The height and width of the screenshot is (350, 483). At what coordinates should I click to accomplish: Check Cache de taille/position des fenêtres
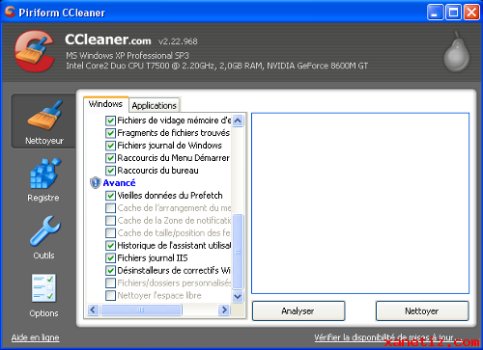click(110, 233)
